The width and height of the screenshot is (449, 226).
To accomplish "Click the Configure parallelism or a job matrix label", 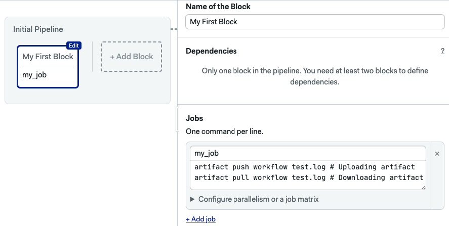I will pyautogui.click(x=258, y=199).
